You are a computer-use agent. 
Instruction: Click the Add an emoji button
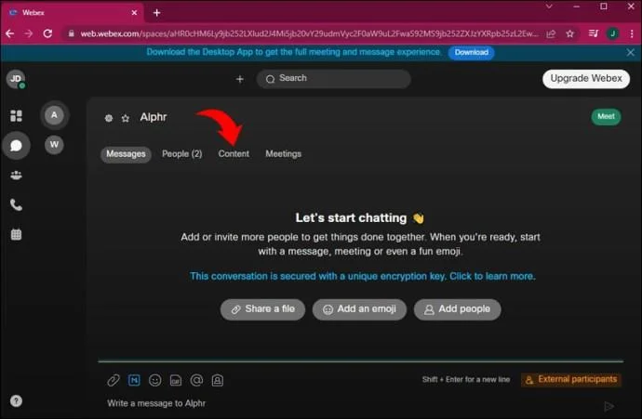tap(359, 309)
